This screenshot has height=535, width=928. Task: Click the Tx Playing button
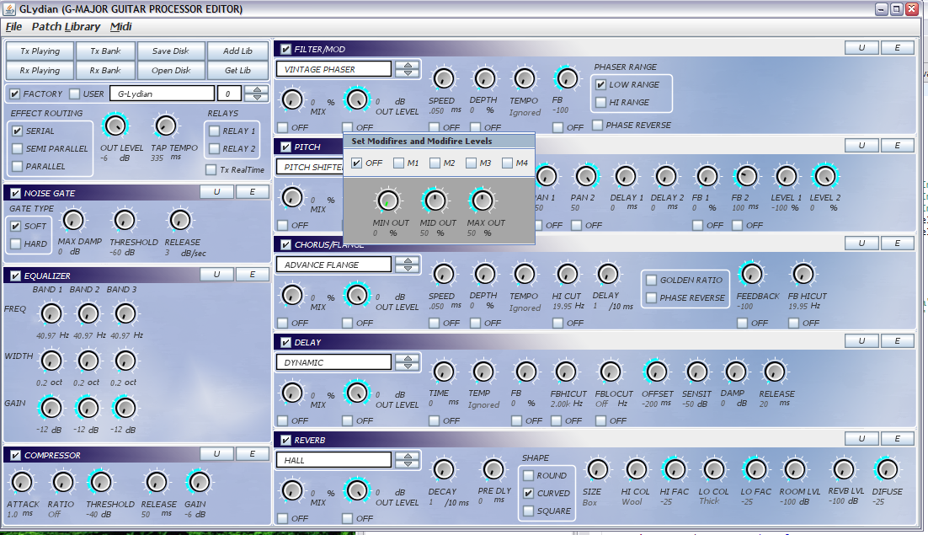point(40,51)
